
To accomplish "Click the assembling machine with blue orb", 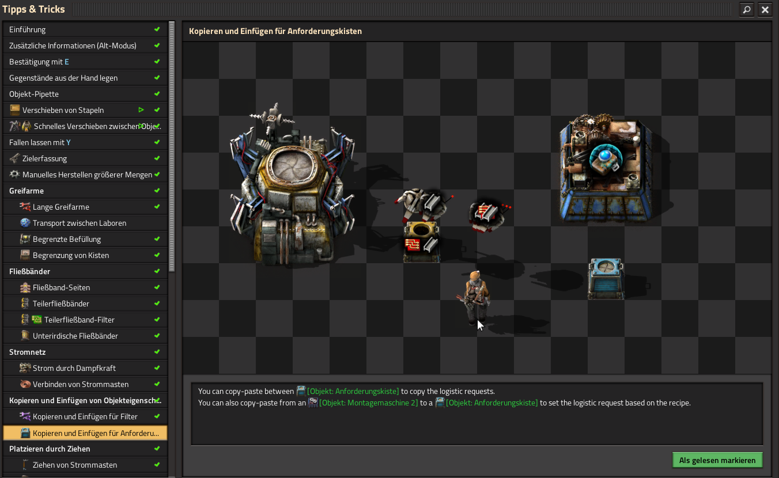I will [x=606, y=170].
